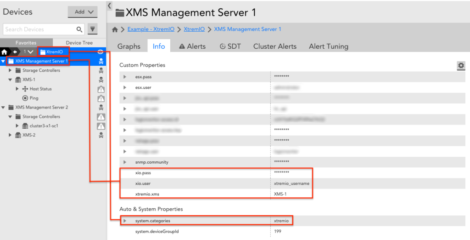The width and height of the screenshot is (470, 240).
Task: Click the breadcrumb home icon
Action: tap(115, 29)
